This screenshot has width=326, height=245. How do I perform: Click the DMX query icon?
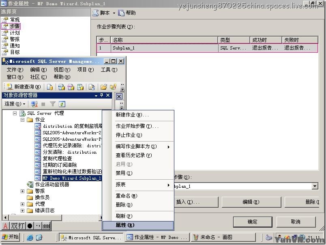pyautogui.click(x=71, y=87)
